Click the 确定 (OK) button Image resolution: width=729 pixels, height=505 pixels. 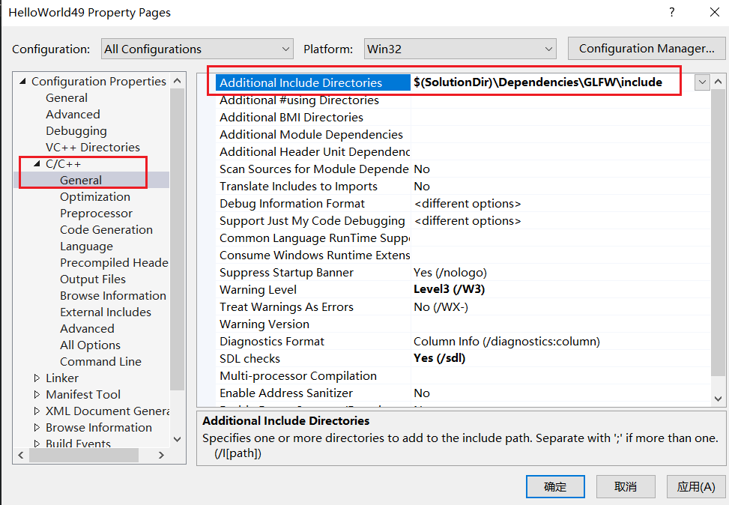(555, 487)
